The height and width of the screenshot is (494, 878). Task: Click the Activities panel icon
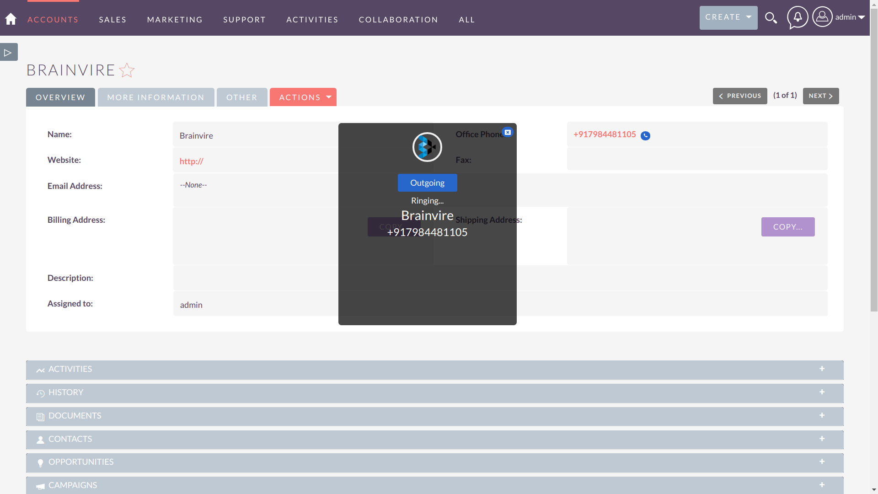click(x=40, y=370)
